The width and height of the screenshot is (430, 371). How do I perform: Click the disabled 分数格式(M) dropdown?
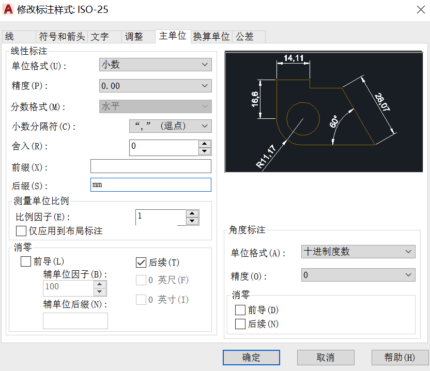pyautogui.click(x=155, y=106)
